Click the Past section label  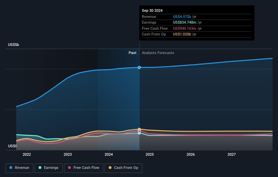[x=132, y=53]
